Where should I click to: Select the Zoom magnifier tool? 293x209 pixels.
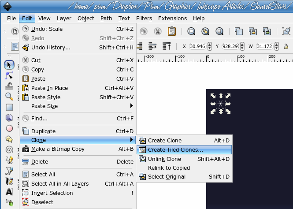9,97
